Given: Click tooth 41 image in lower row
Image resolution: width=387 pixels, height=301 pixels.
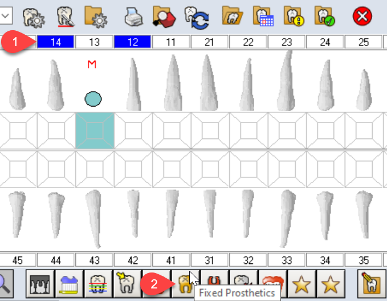Looking at the screenshot, I should (172, 213).
